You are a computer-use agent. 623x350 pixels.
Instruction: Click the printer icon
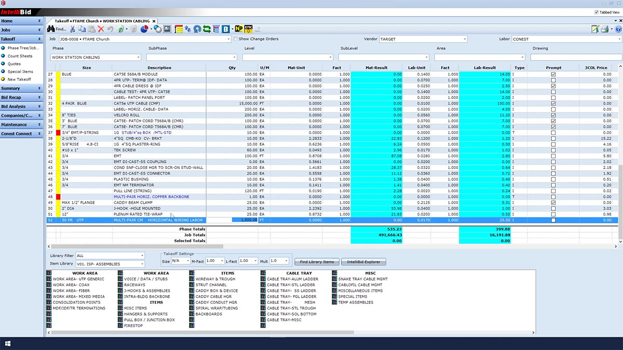click(605, 30)
